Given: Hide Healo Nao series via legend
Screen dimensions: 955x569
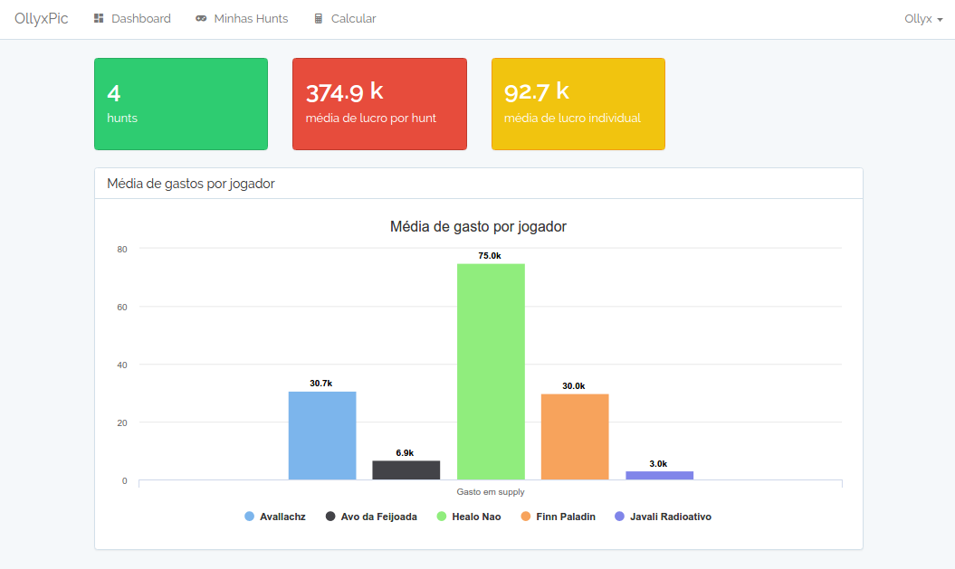Looking at the screenshot, I should tap(475, 517).
